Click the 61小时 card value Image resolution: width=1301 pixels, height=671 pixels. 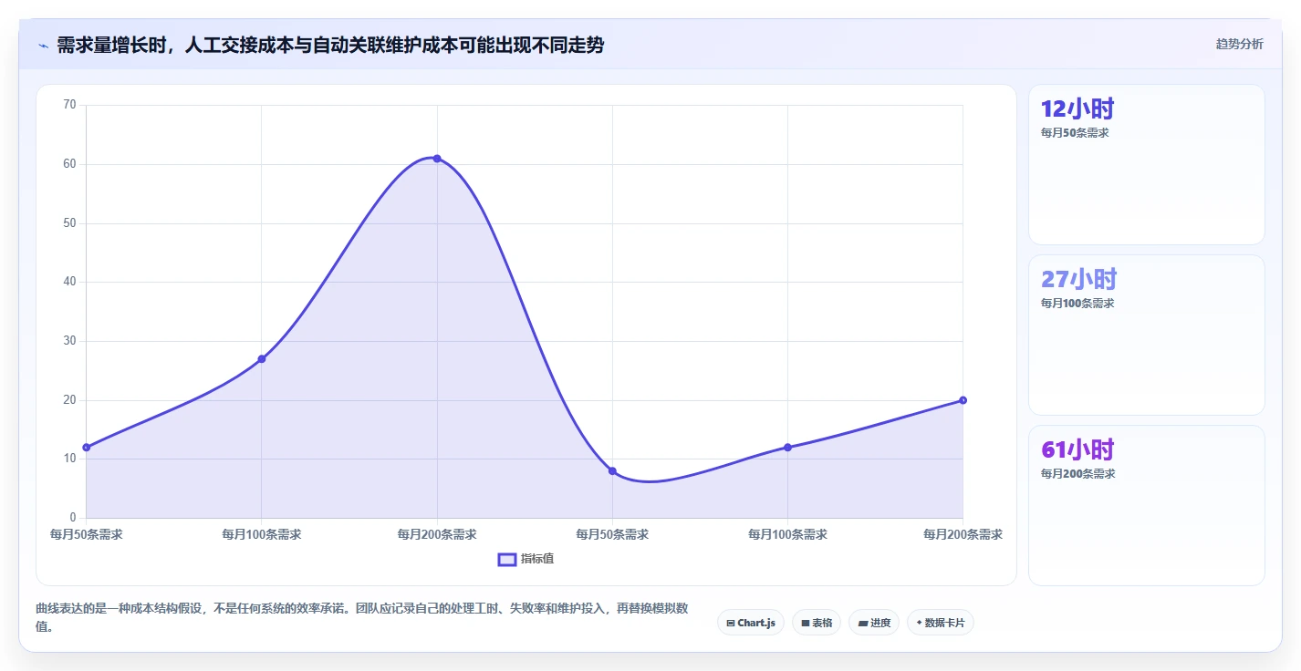point(1077,449)
